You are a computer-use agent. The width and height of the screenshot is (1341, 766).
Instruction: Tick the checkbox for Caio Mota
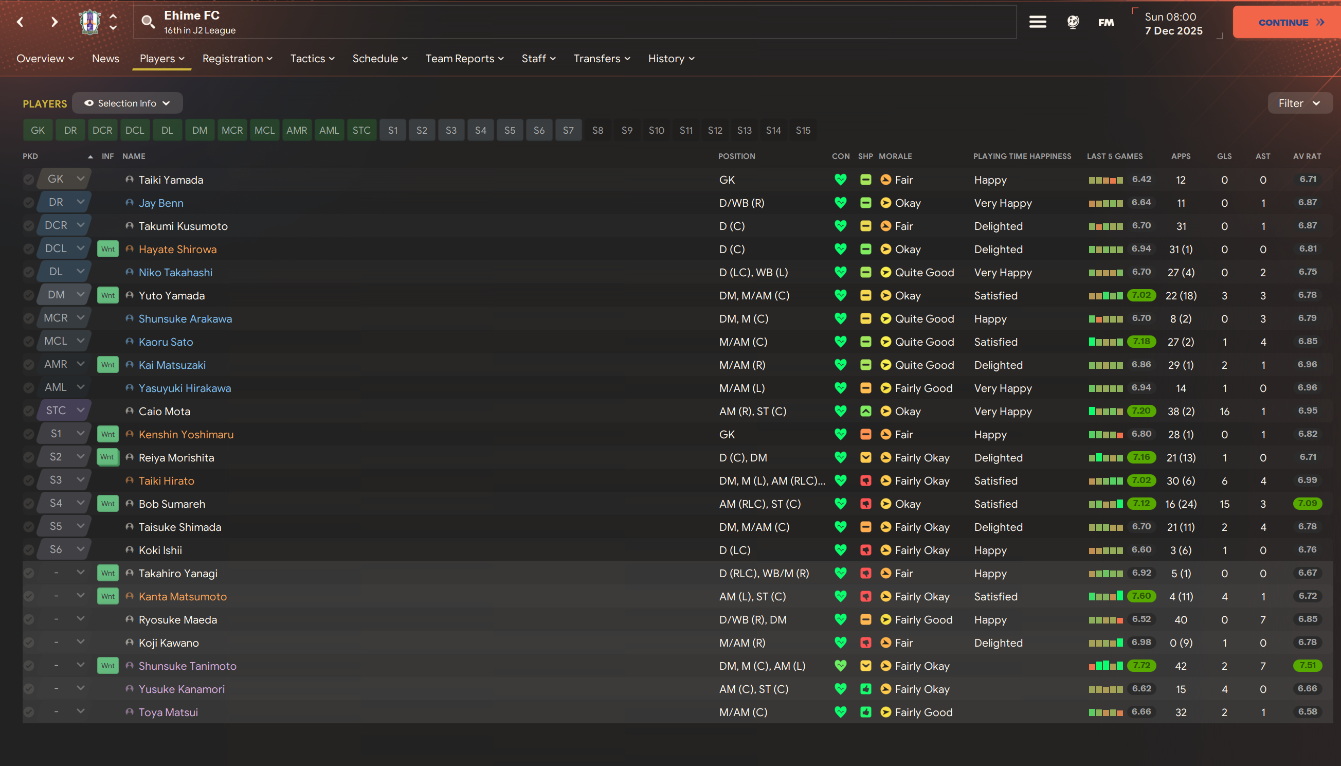29,411
